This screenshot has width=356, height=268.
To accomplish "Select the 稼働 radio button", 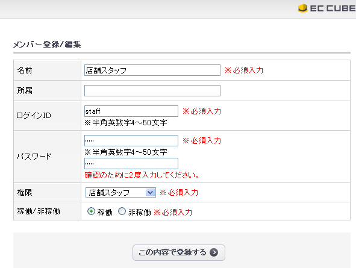I will (x=91, y=211).
